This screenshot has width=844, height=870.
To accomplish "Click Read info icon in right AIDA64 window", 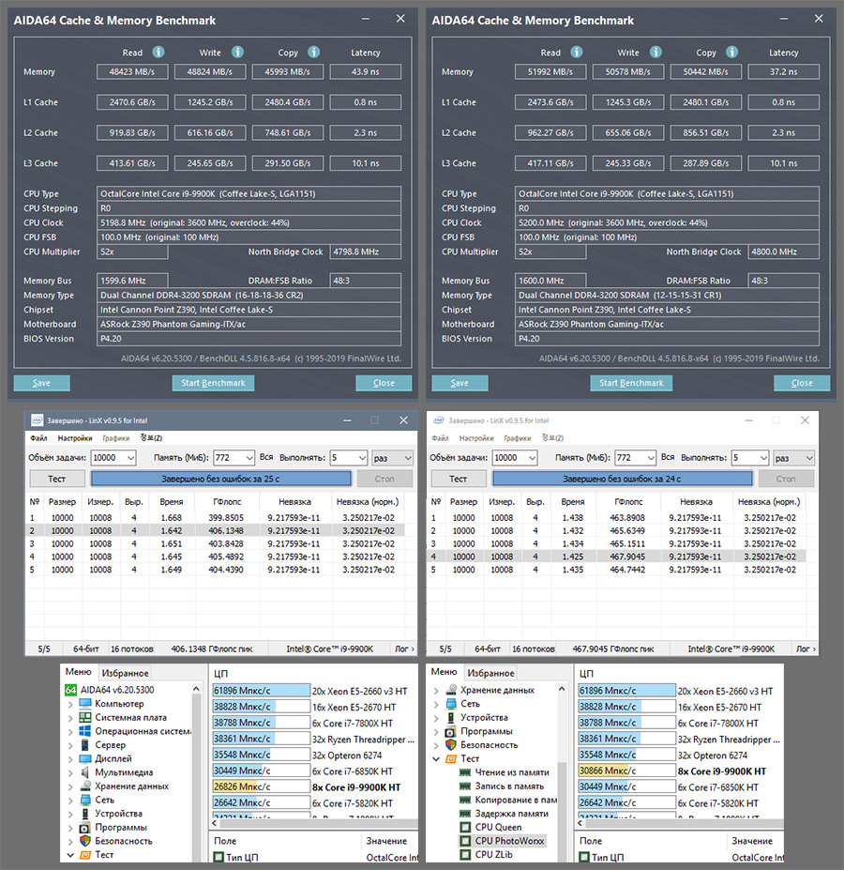I will pyautogui.click(x=577, y=53).
